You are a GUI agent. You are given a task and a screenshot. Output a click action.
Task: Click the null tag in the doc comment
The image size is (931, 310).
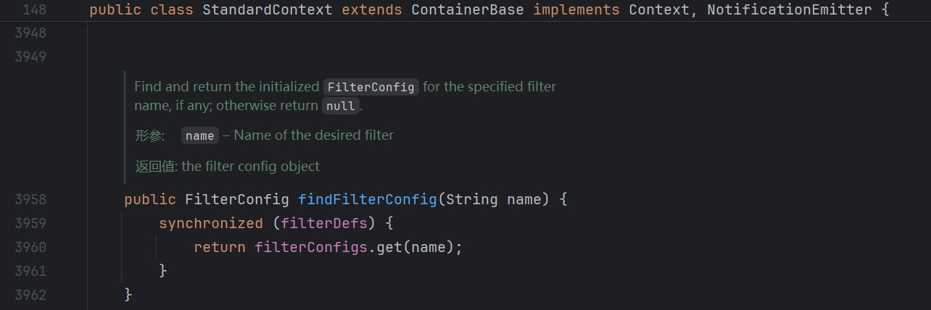click(x=340, y=106)
